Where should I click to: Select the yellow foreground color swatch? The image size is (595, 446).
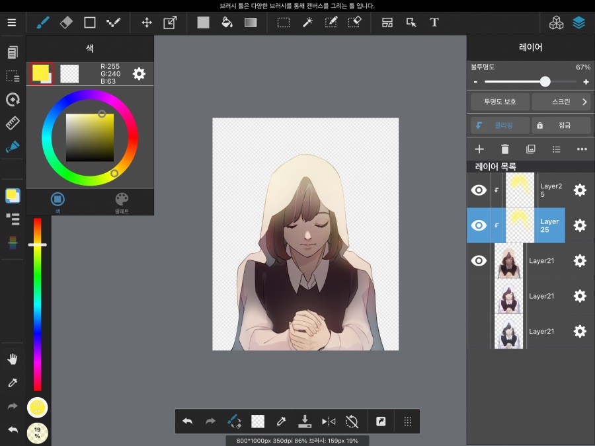pos(42,73)
